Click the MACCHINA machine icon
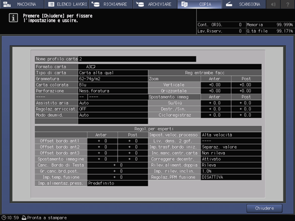The width and height of the screenshot is (295, 221). (7, 4)
